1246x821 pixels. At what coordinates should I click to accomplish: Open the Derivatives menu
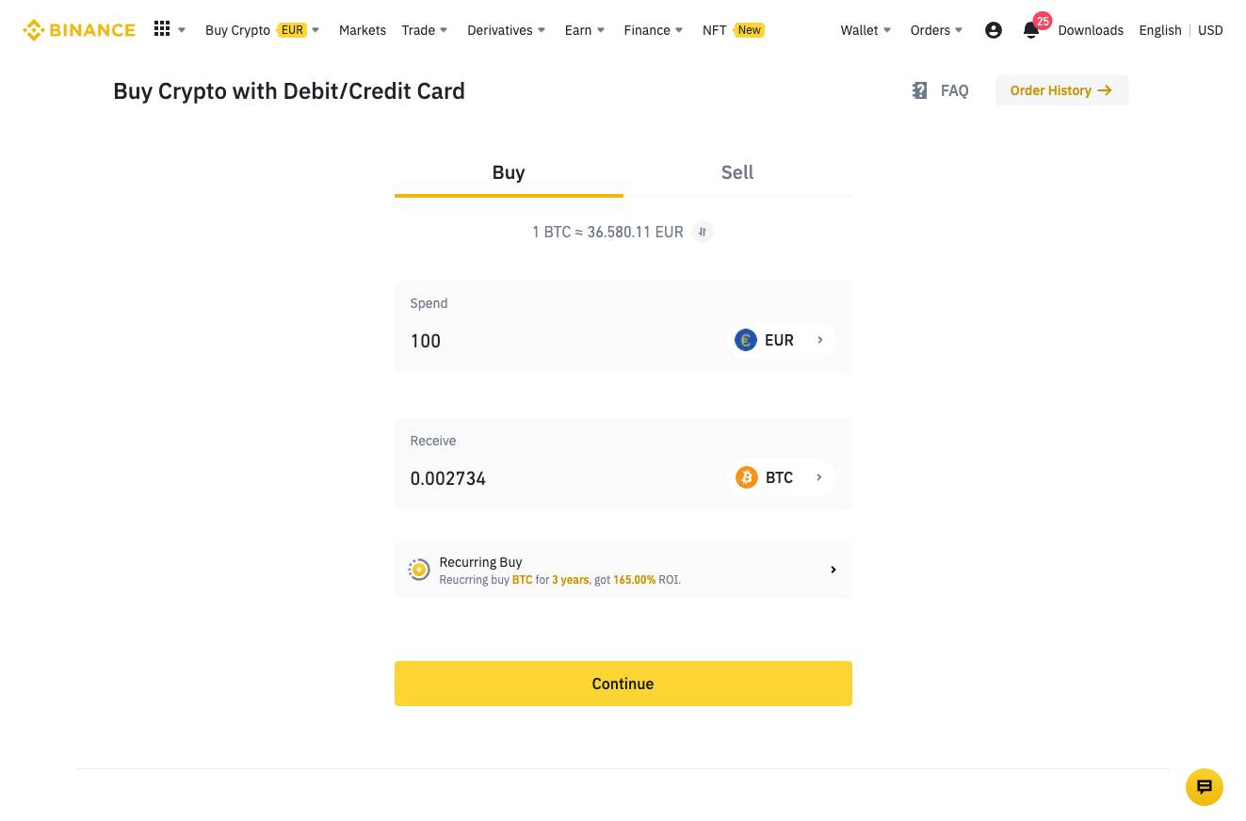[x=506, y=30]
